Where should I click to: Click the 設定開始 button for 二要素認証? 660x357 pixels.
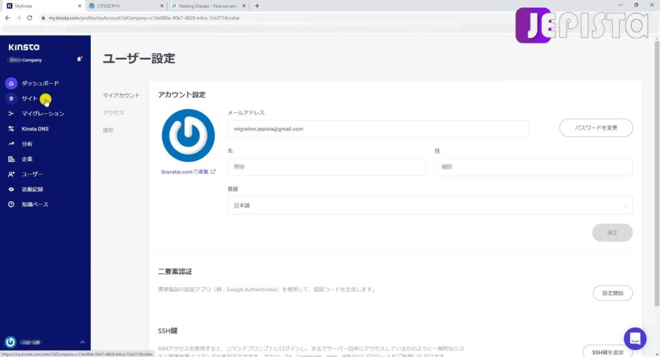coord(612,293)
